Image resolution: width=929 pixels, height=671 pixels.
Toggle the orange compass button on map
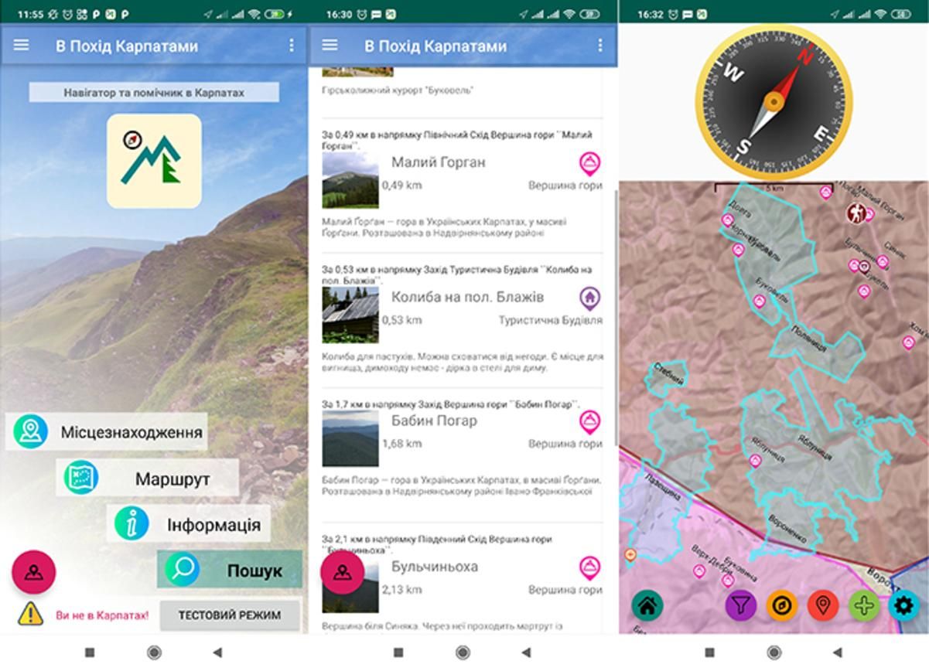tap(781, 605)
